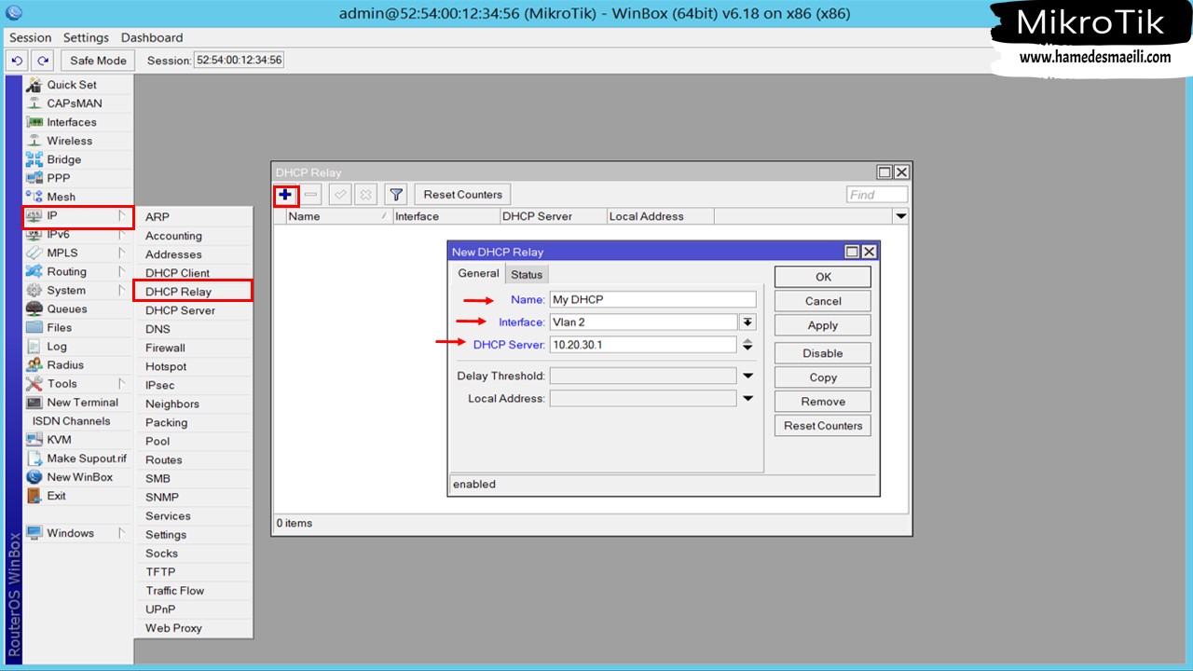Expand the System sidebar menu
This screenshot has height=671, width=1193.
coord(78,290)
